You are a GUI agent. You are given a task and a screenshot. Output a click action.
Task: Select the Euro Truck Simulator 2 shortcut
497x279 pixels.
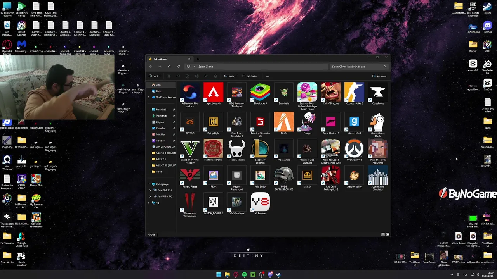[237, 124]
